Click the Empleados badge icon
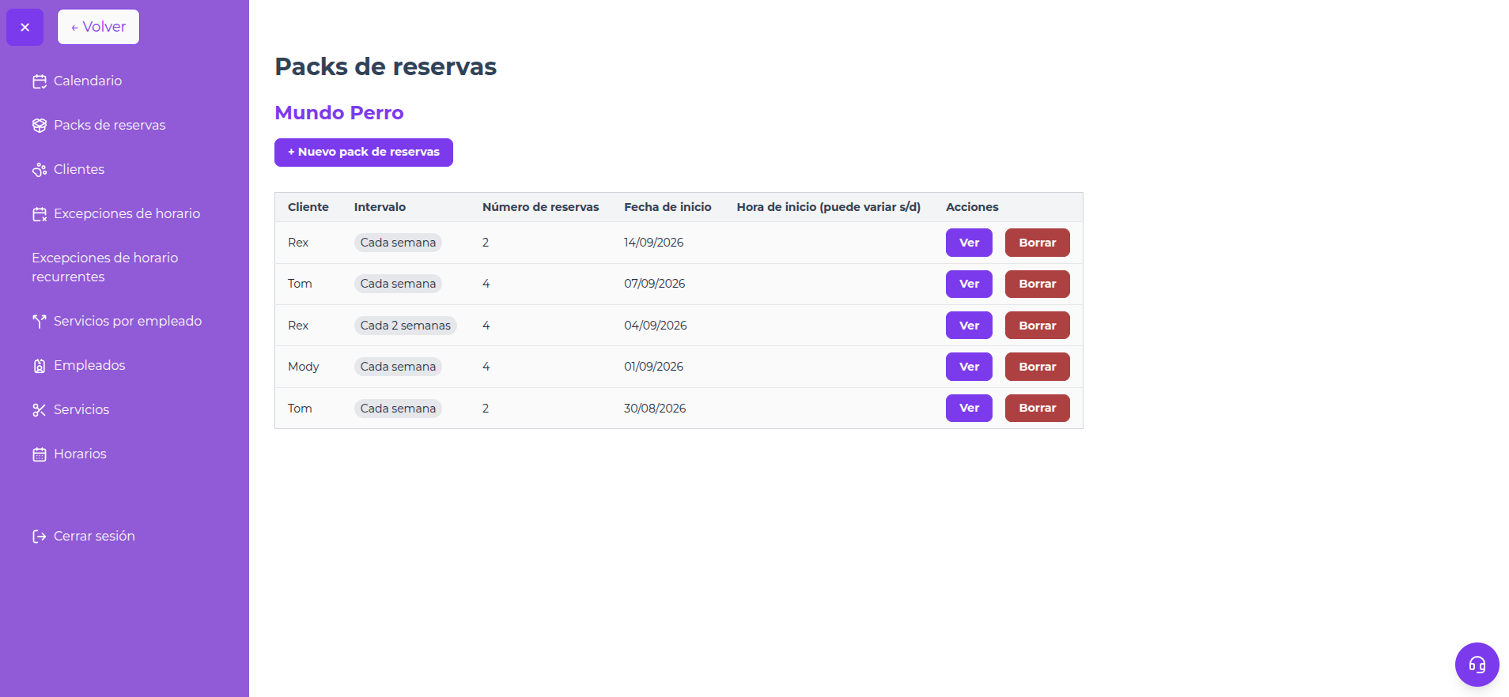This screenshot has height=697, width=1509. click(x=40, y=366)
